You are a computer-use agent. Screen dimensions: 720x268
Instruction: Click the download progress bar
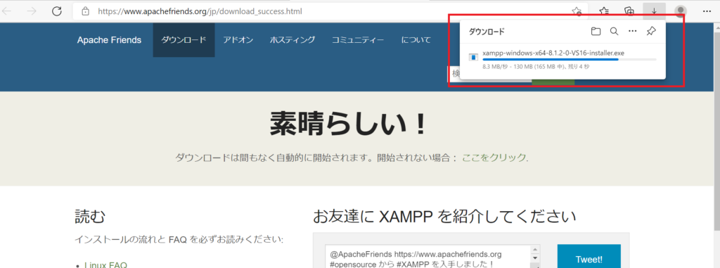click(570, 60)
